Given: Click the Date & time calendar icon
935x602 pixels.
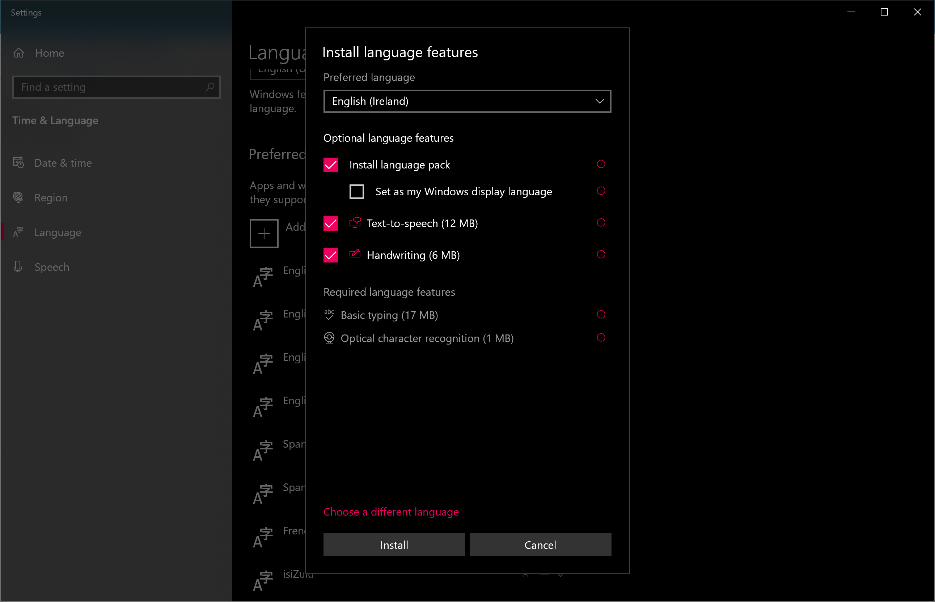Looking at the screenshot, I should pyautogui.click(x=18, y=162).
